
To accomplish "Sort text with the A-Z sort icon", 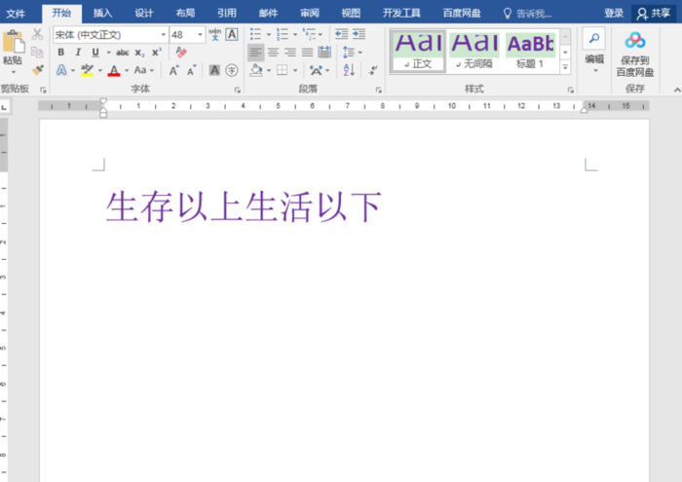I will (x=349, y=70).
